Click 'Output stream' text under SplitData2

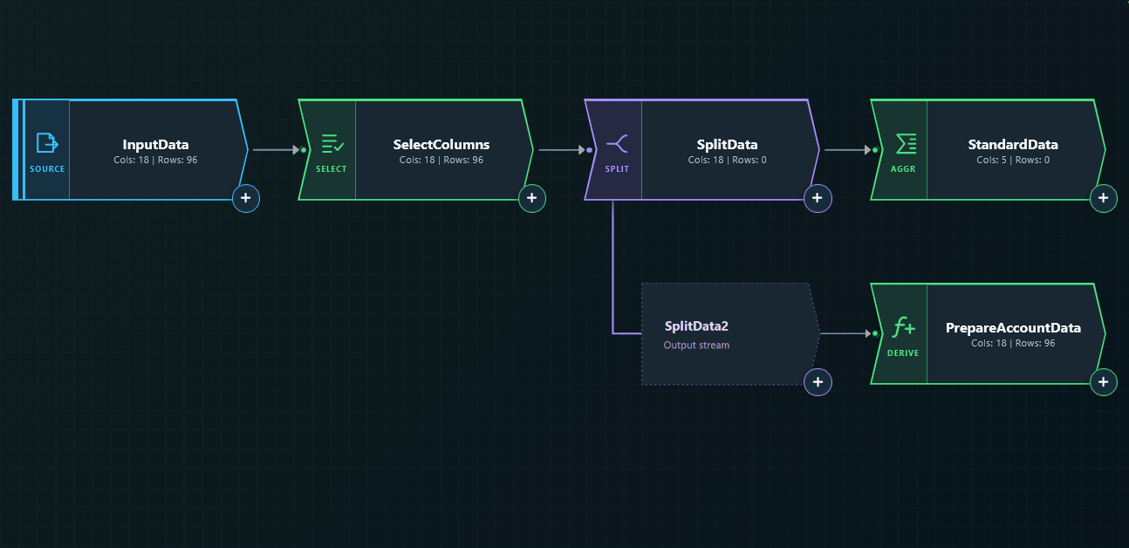696,346
